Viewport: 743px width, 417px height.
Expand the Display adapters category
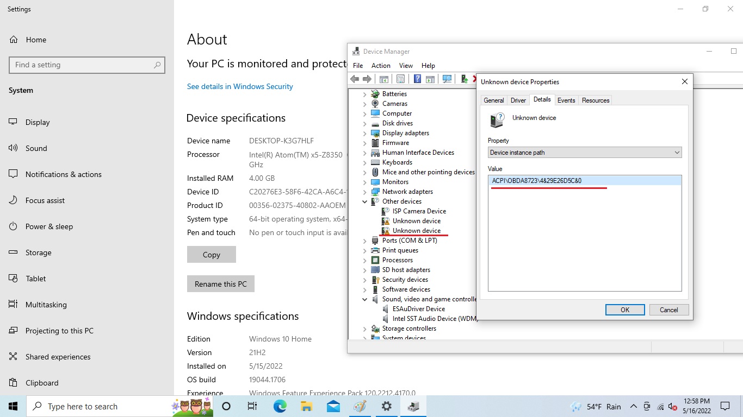tap(365, 133)
